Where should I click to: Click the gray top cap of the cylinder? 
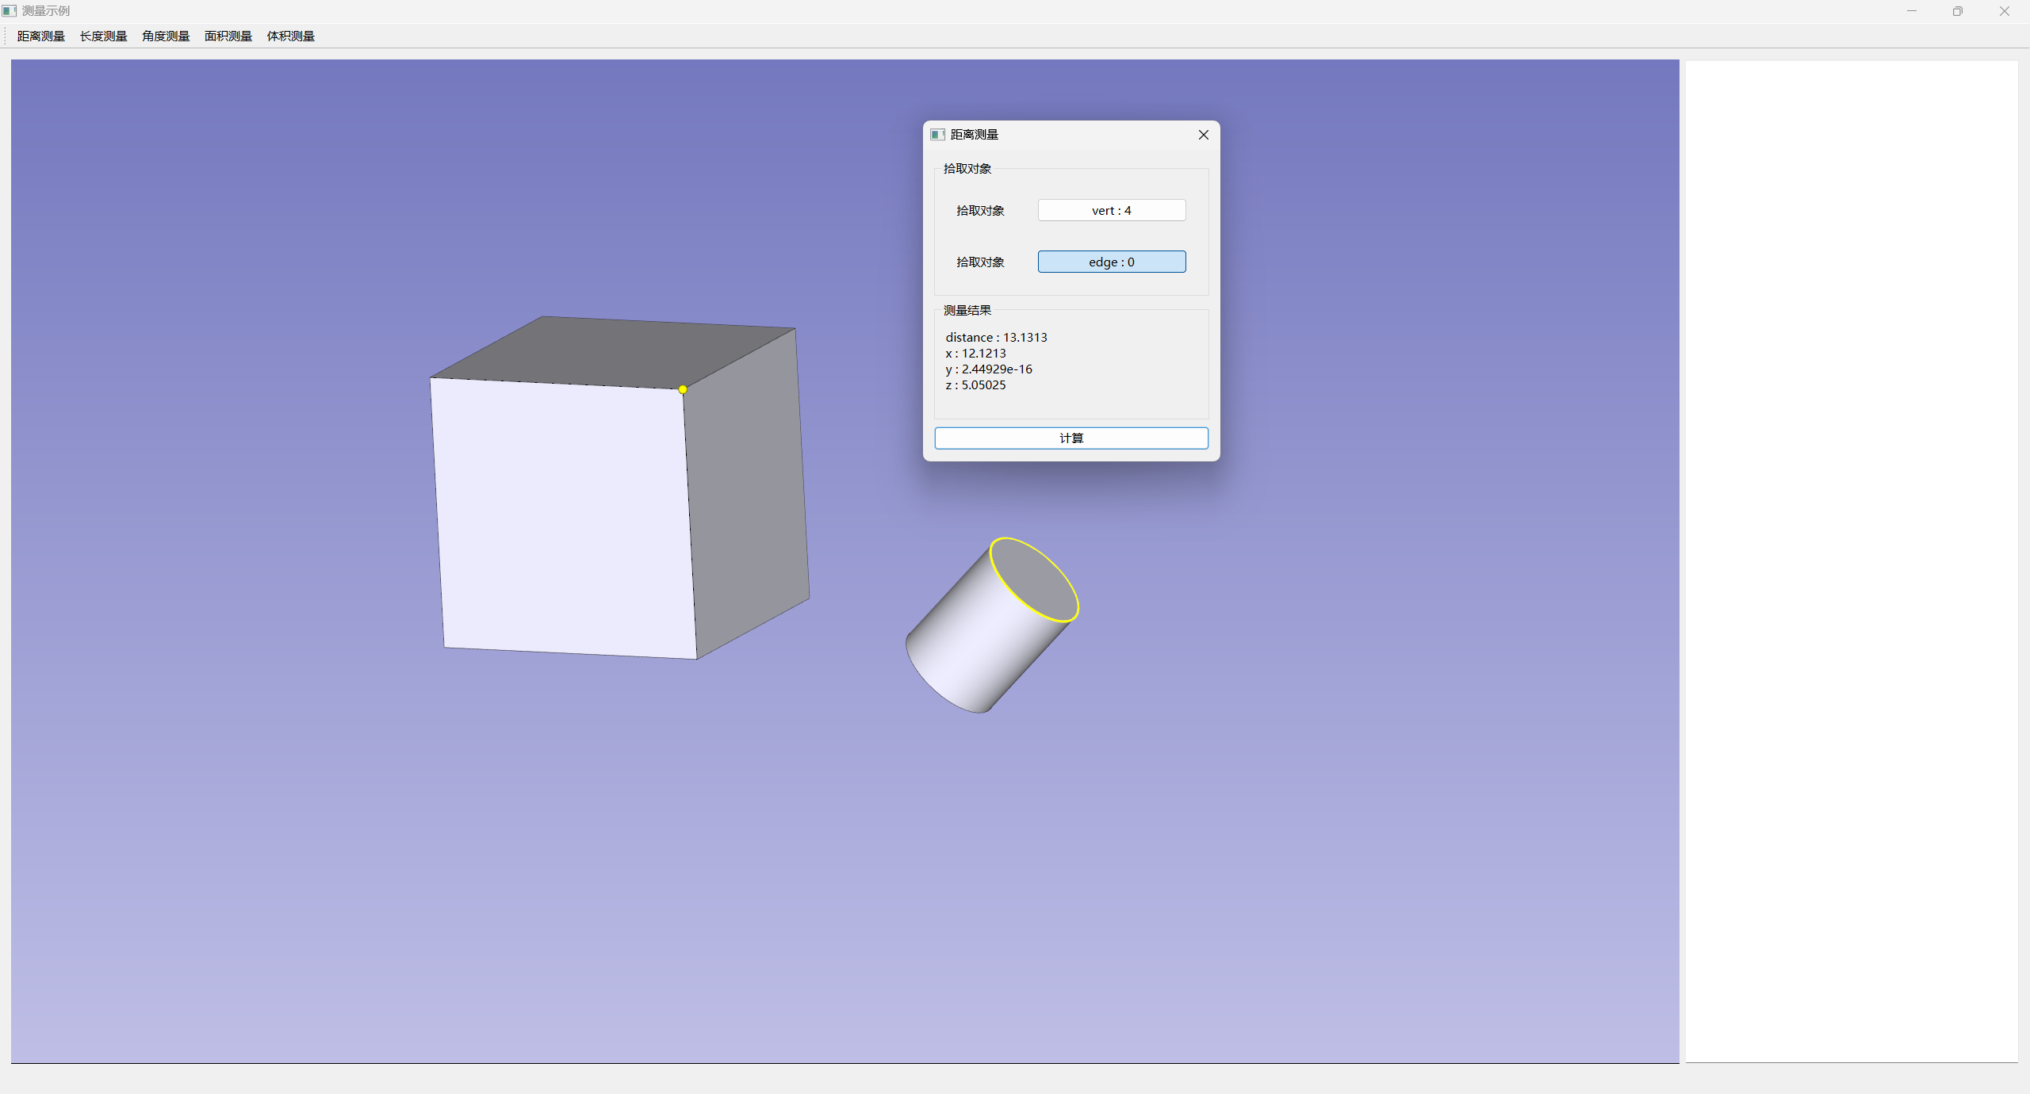click(1033, 580)
